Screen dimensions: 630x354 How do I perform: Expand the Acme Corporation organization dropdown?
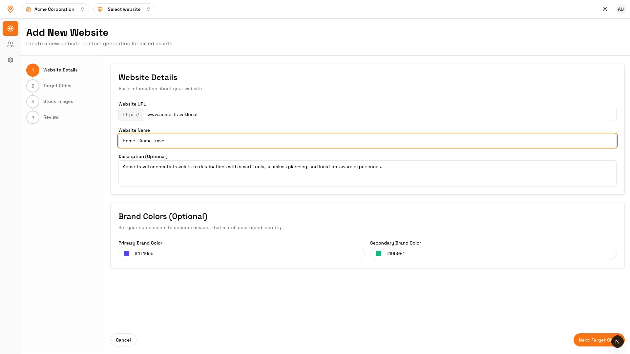click(x=55, y=9)
